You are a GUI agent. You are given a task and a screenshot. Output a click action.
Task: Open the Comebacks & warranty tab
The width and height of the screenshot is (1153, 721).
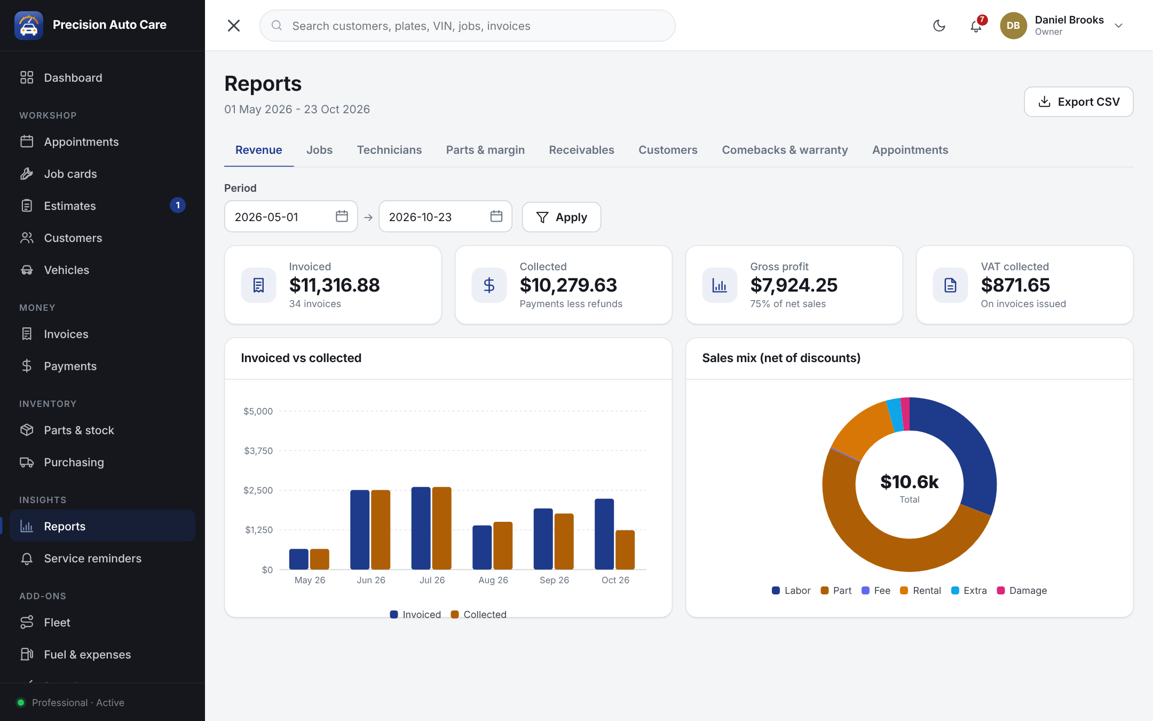785,150
